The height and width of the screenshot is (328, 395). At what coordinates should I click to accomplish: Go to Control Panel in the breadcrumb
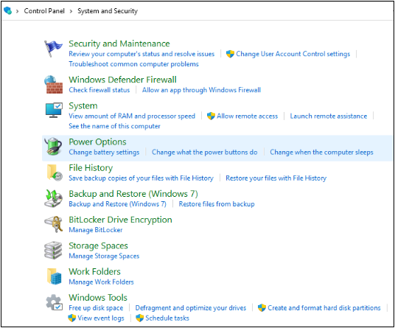pos(44,11)
